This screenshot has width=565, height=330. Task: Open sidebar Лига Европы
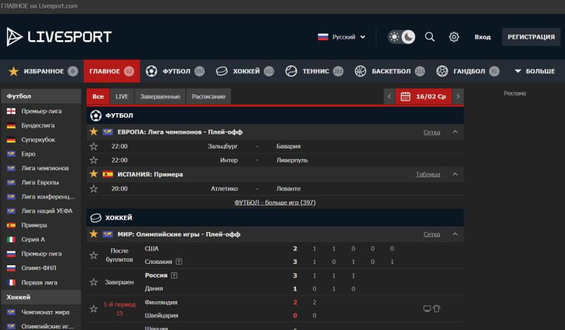pos(41,182)
